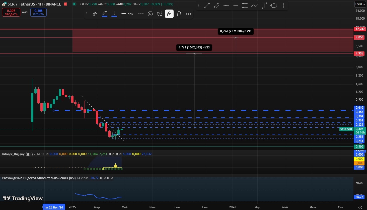This screenshot has height=210, width=367.
Task: Toggle lock on the selected drawing
Action: (169, 14)
